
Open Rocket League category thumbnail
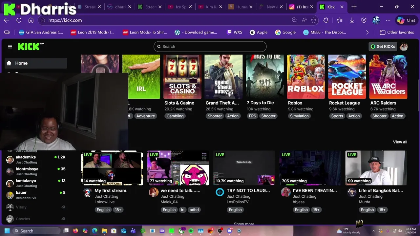click(x=347, y=77)
